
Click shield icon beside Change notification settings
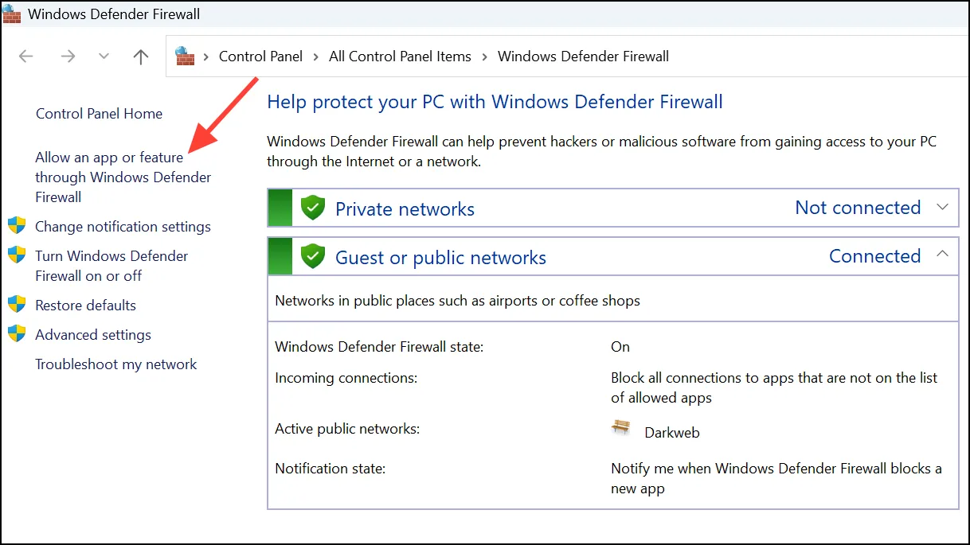click(17, 226)
